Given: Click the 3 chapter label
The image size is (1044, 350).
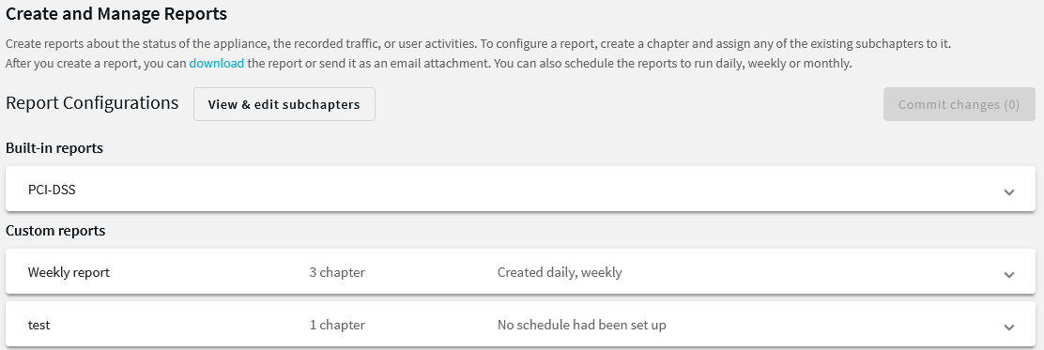Looking at the screenshot, I should point(337,272).
